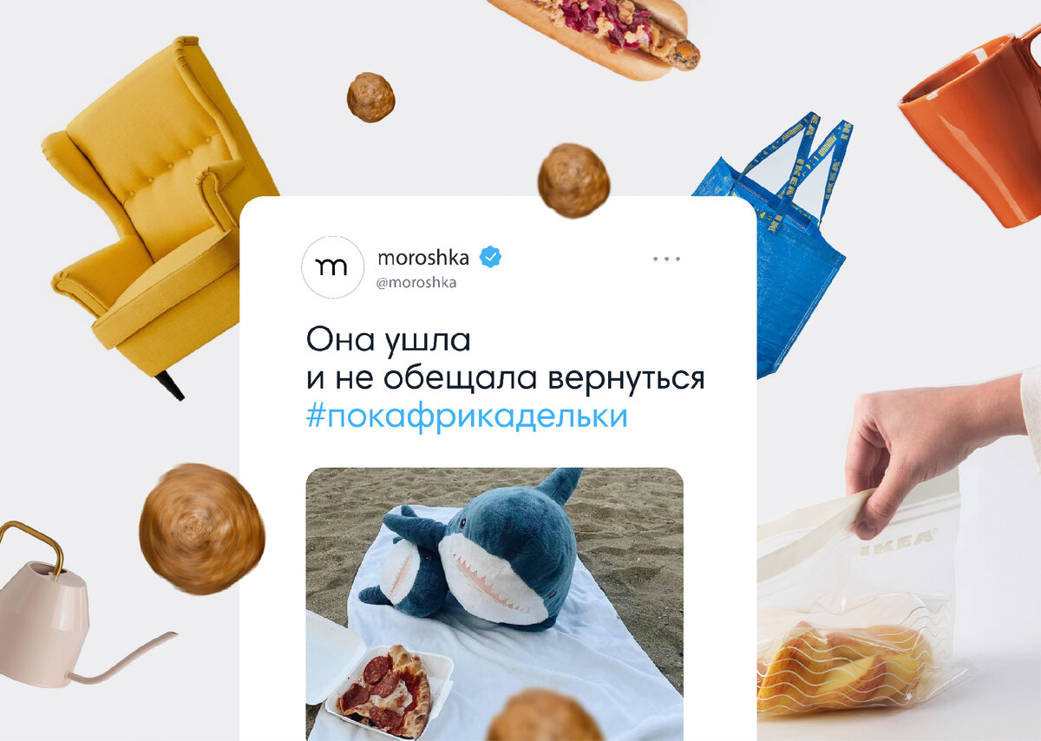1041x741 pixels.
Task: Open the #покафрикадельки hashtag
Action: pos(467,416)
